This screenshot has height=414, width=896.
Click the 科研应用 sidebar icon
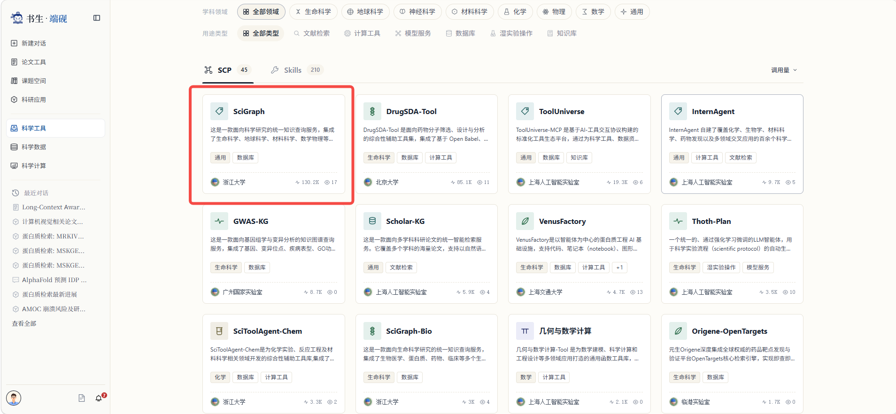(x=14, y=100)
